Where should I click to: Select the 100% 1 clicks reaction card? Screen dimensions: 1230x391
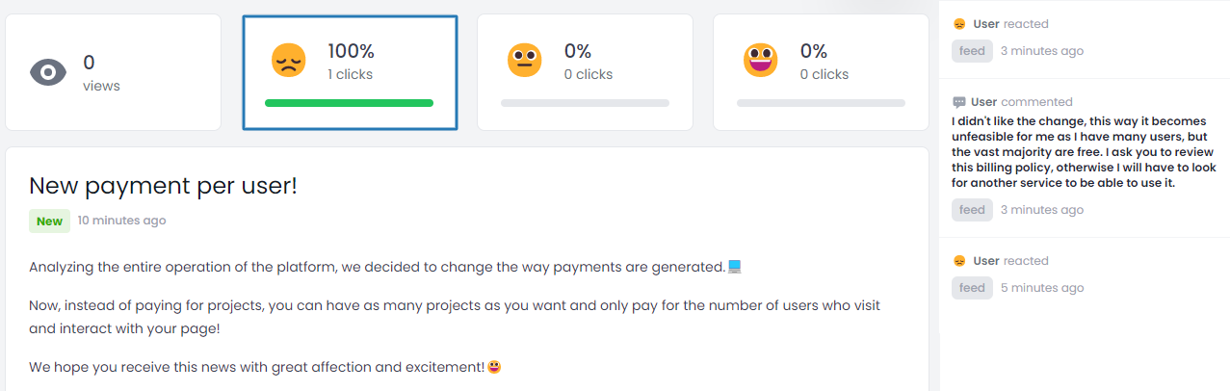[350, 72]
